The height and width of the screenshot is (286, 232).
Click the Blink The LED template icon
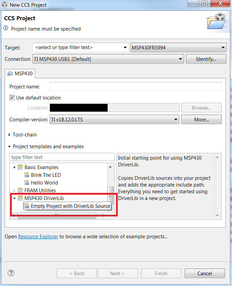27,175
